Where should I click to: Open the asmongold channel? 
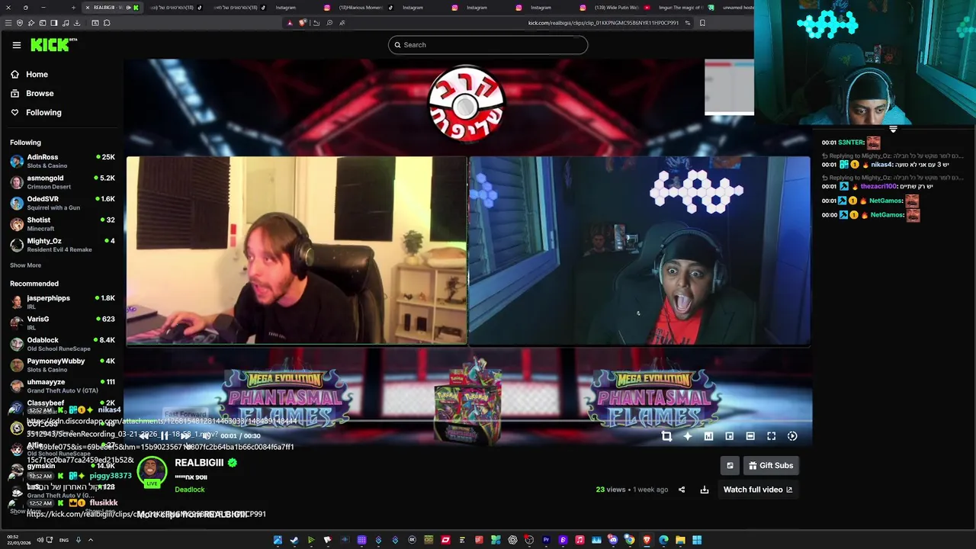63,182
